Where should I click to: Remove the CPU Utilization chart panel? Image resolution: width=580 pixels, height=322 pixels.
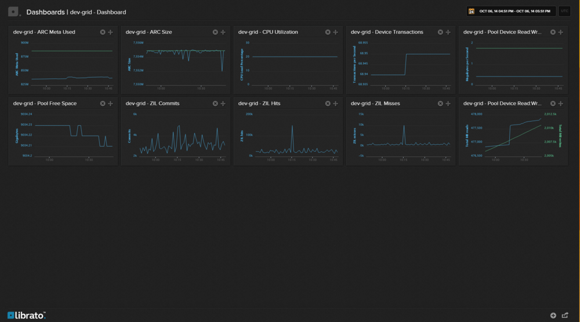(x=327, y=32)
